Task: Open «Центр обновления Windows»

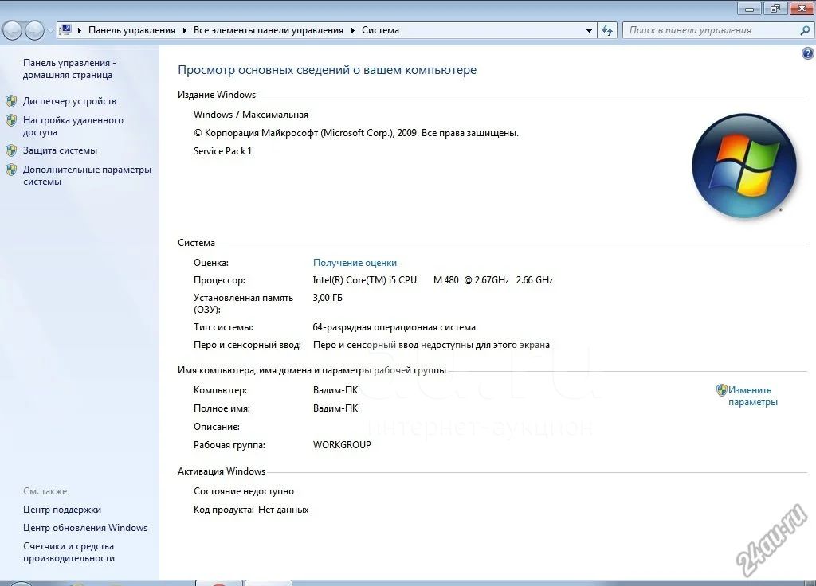Action: click(x=84, y=528)
